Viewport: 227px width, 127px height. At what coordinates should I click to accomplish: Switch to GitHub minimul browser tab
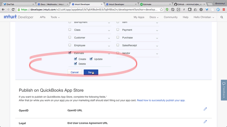click(189, 4)
